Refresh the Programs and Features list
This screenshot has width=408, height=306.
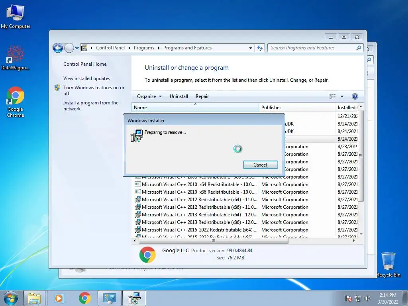click(260, 48)
